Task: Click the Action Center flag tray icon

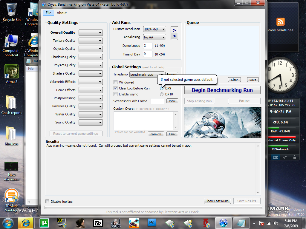Action: tap(261, 223)
